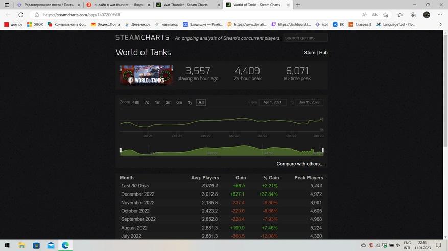The height and width of the screenshot is (251, 448).
Task: Close the World of Tanks tab
Action: tap(288, 5)
